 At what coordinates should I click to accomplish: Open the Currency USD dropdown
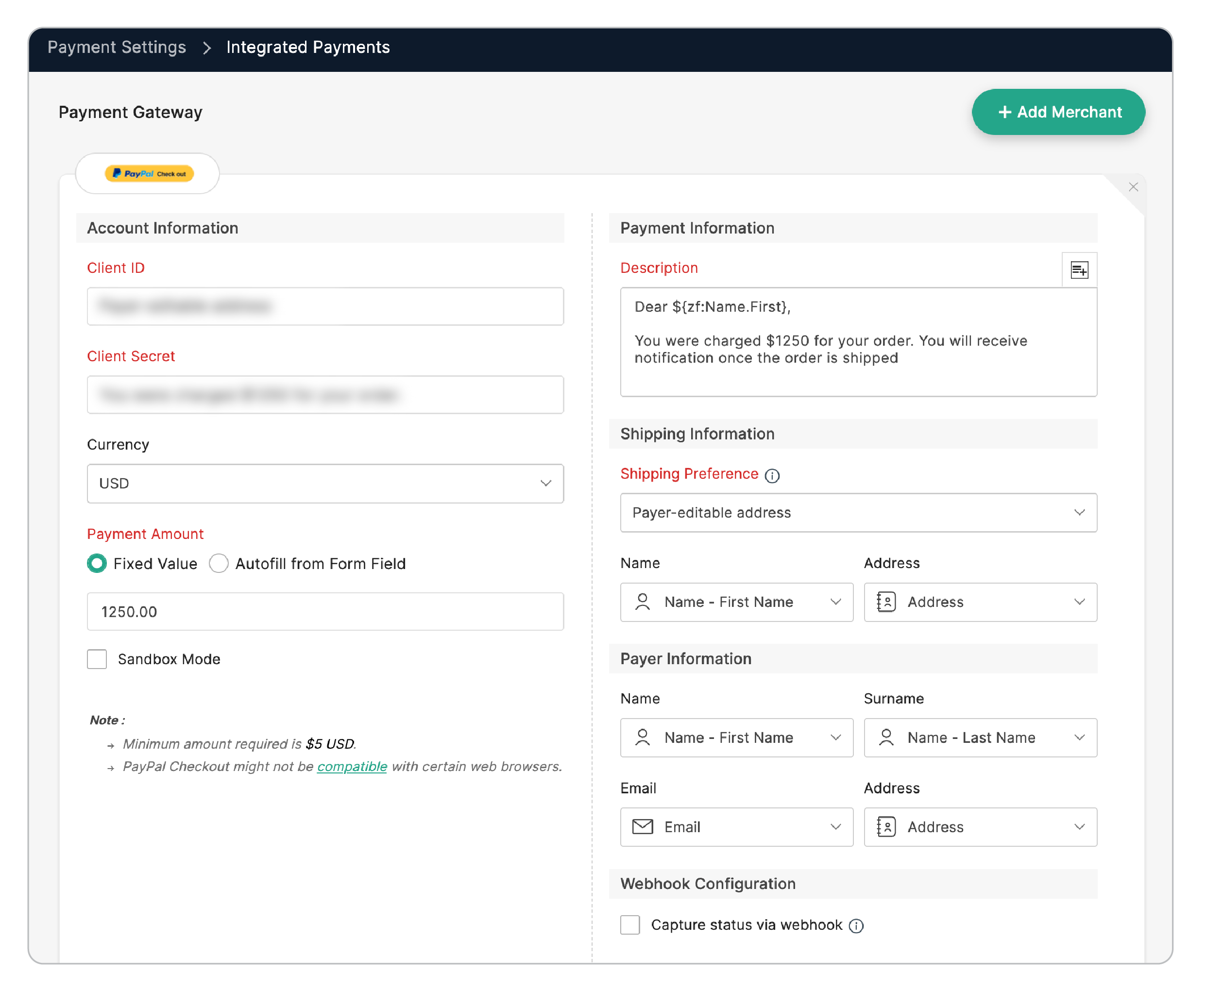tap(325, 484)
